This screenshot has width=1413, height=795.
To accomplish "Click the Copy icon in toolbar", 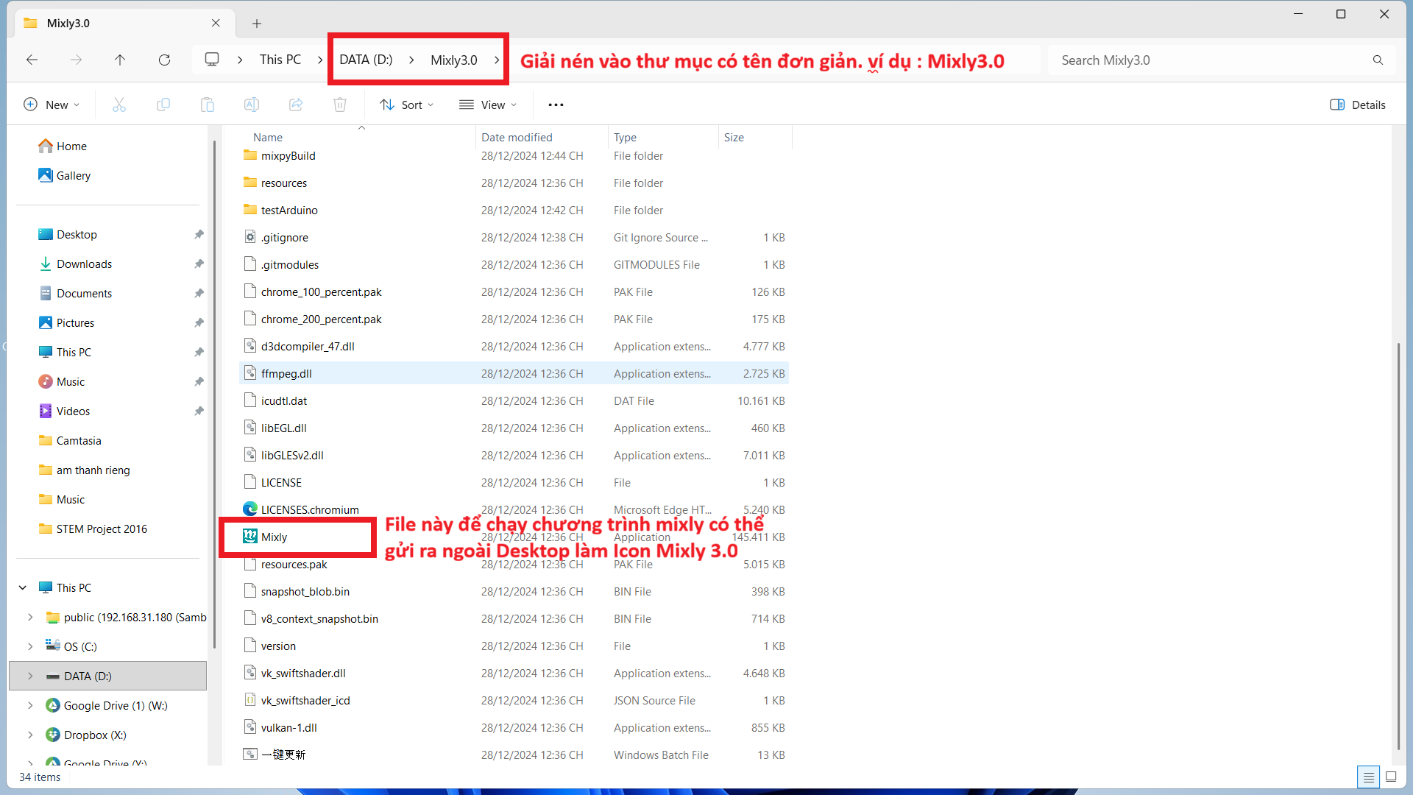I will [x=163, y=105].
